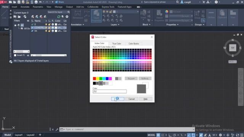Image resolution: width=244 pixels, height=137 pixels.
Task: Click the Delete Layer icon in layer manager
Action: pos(41,17)
